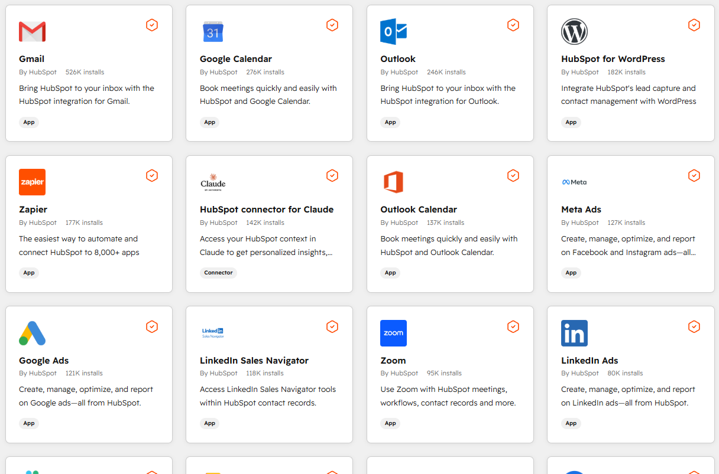Click '246K installs' on Outlook card
This screenshot has height=474, width=719.
[x=446, y=72]
